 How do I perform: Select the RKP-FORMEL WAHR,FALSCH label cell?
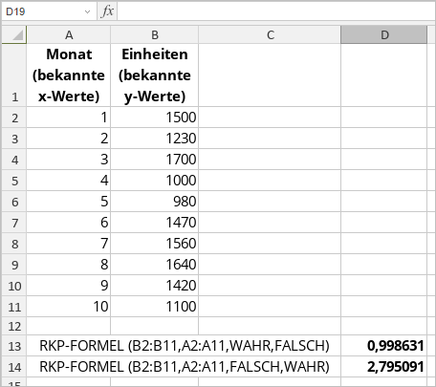coord(184,346)
